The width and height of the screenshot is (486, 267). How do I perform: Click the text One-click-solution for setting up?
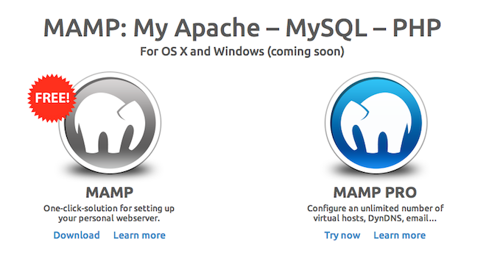point(109,208)
